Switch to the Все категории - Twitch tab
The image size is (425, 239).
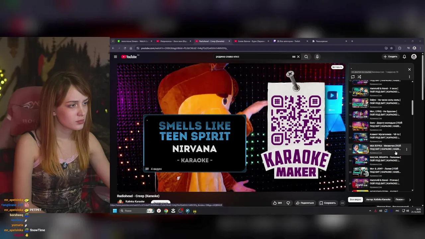(x=290, y=41)
